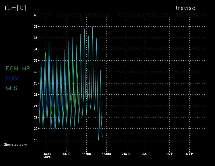Click the GFS legend label
This screenshot has width=215, height=166.
[12, 88]
